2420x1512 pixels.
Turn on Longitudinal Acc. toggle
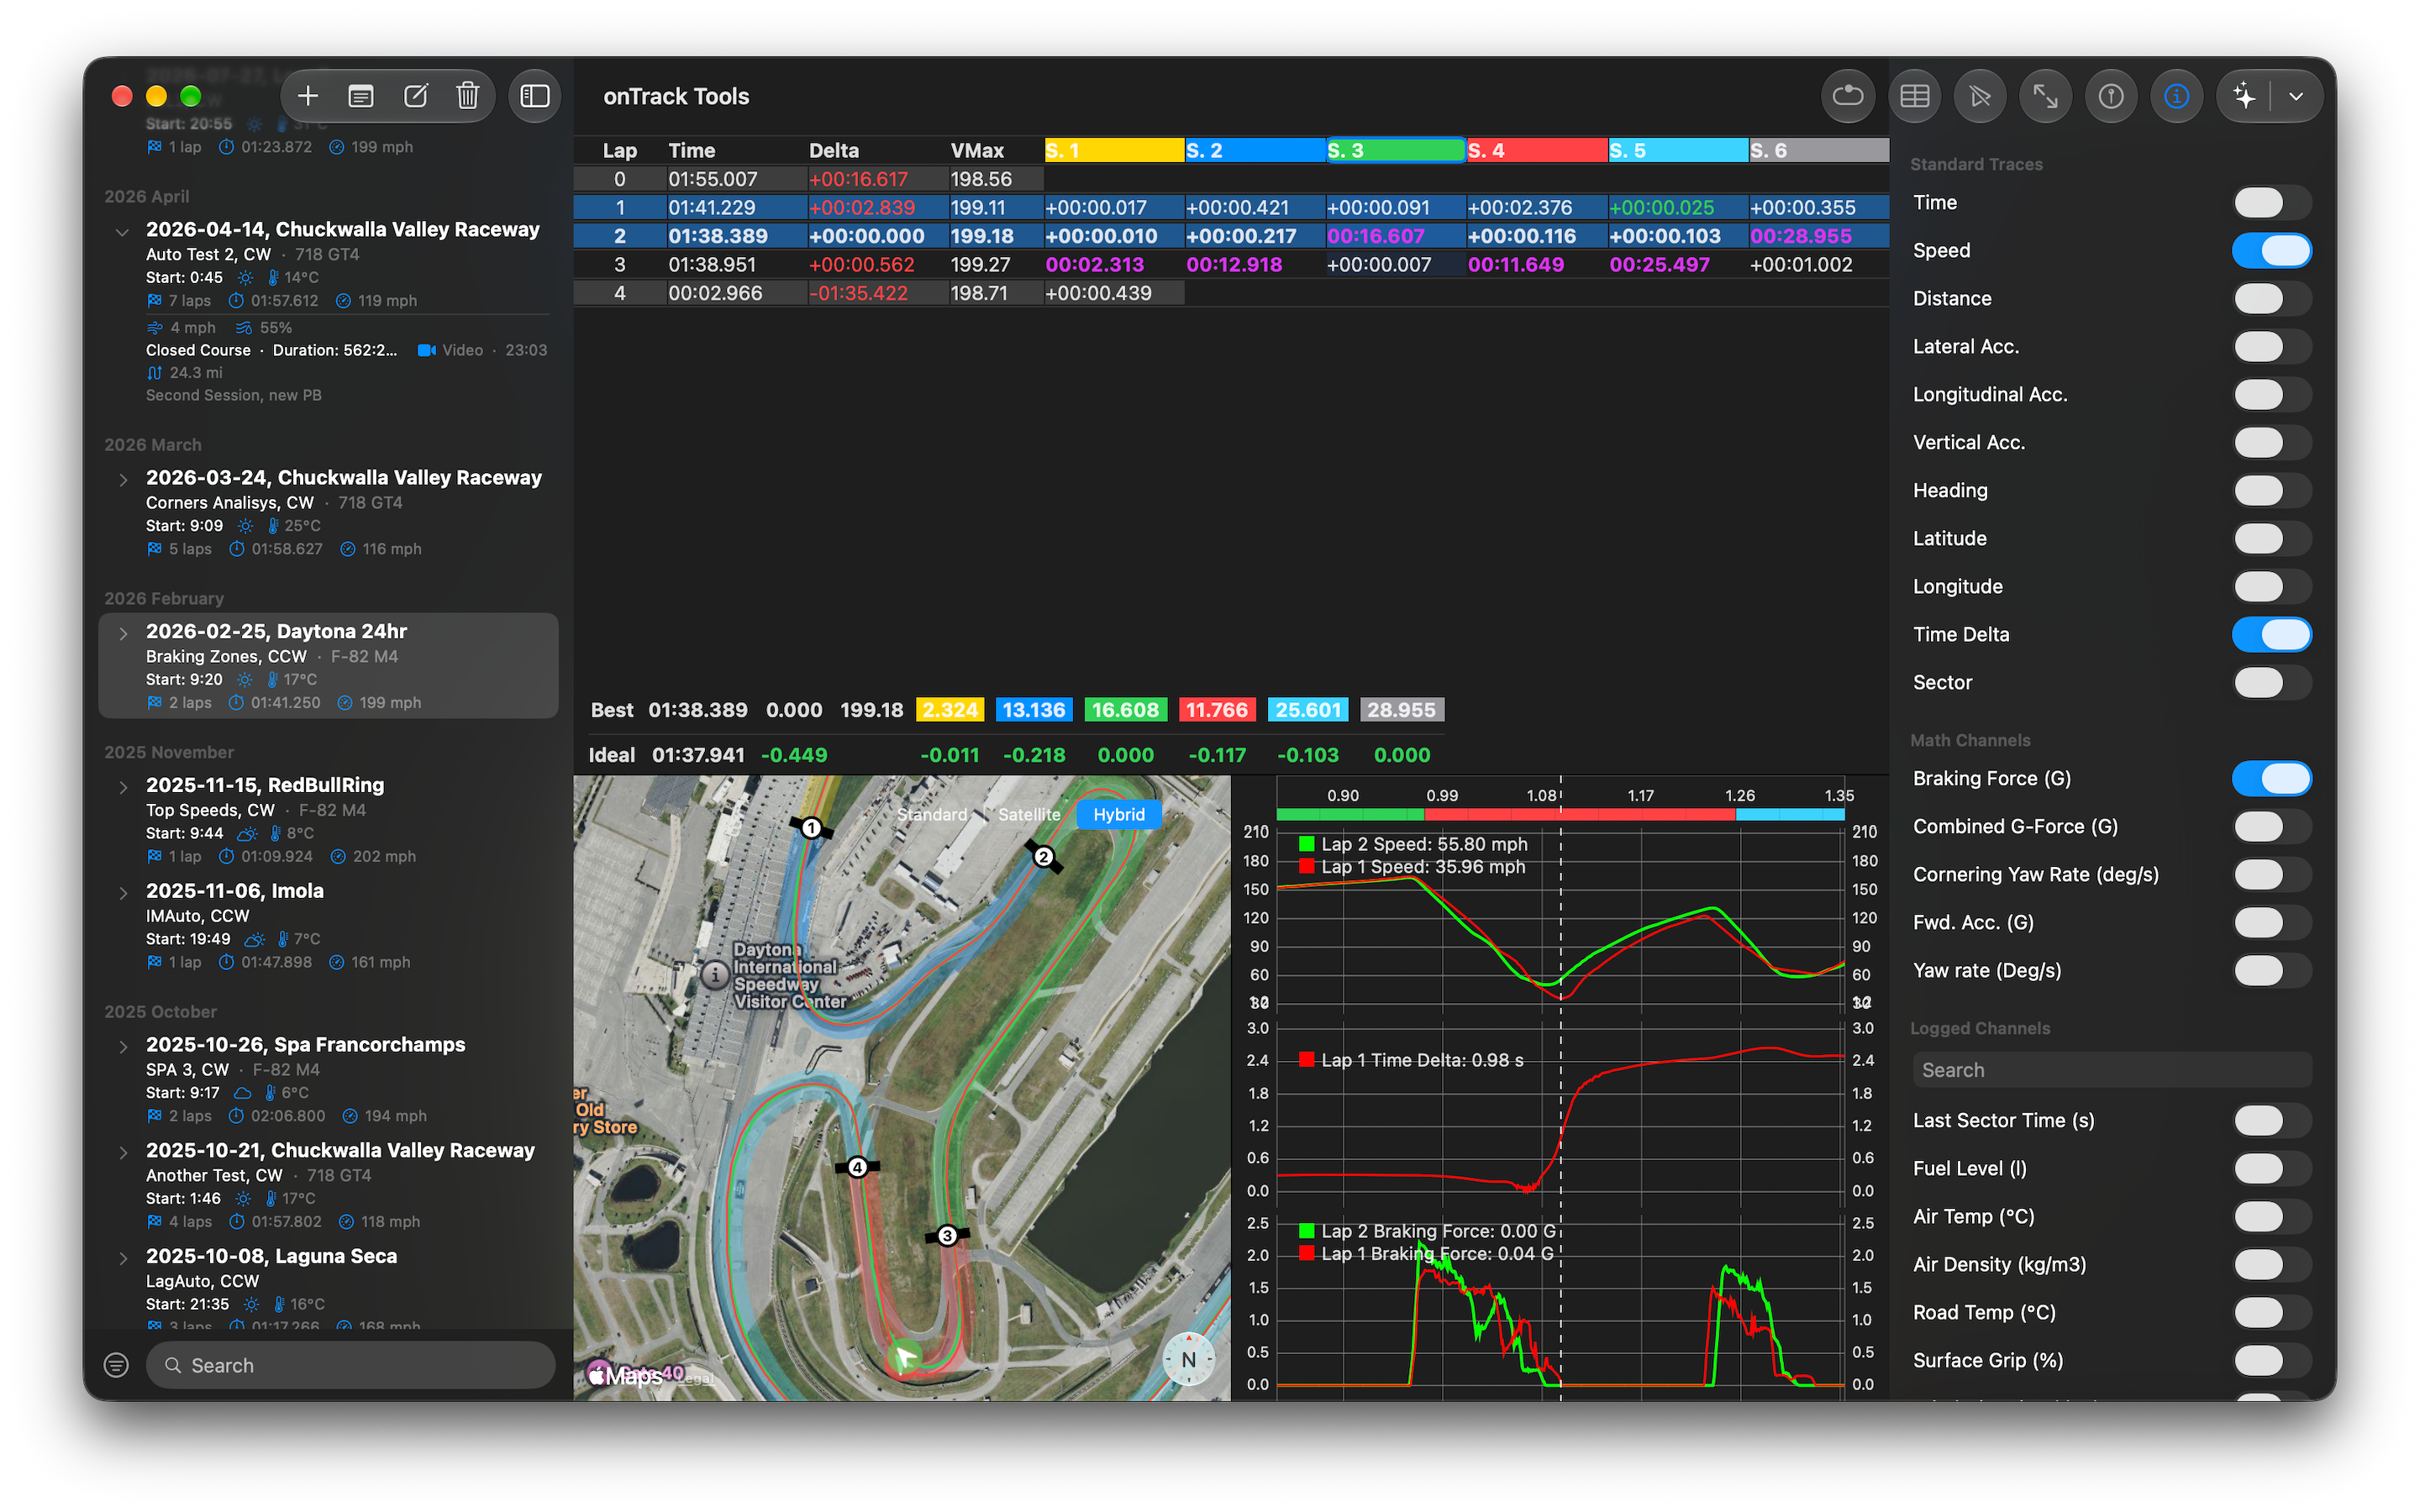tap(2271, 394)
